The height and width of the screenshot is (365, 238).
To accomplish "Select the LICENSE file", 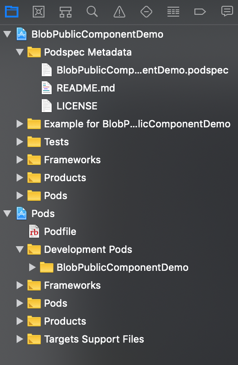I will (x=77, y=106).
